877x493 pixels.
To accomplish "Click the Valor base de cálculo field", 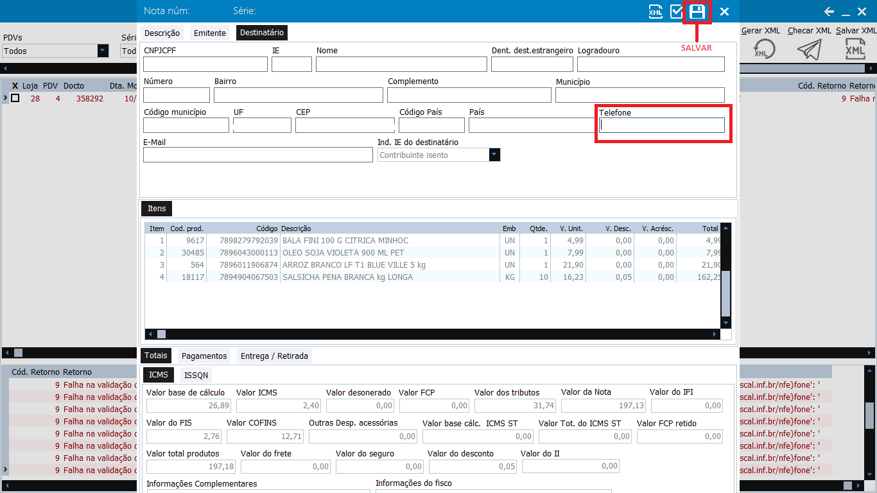I will 189,406.
